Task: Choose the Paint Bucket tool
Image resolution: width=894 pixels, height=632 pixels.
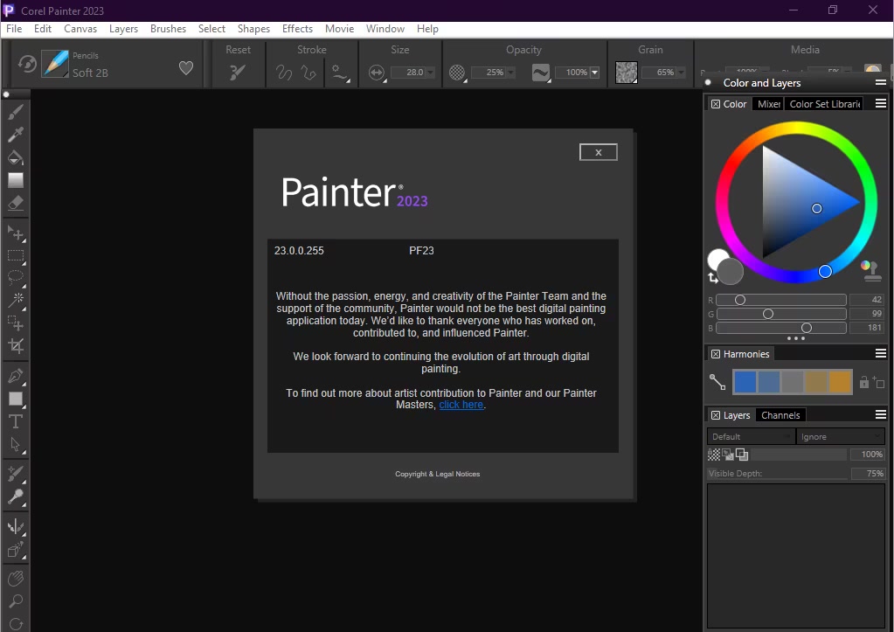Action: click(x=16, y=157)
